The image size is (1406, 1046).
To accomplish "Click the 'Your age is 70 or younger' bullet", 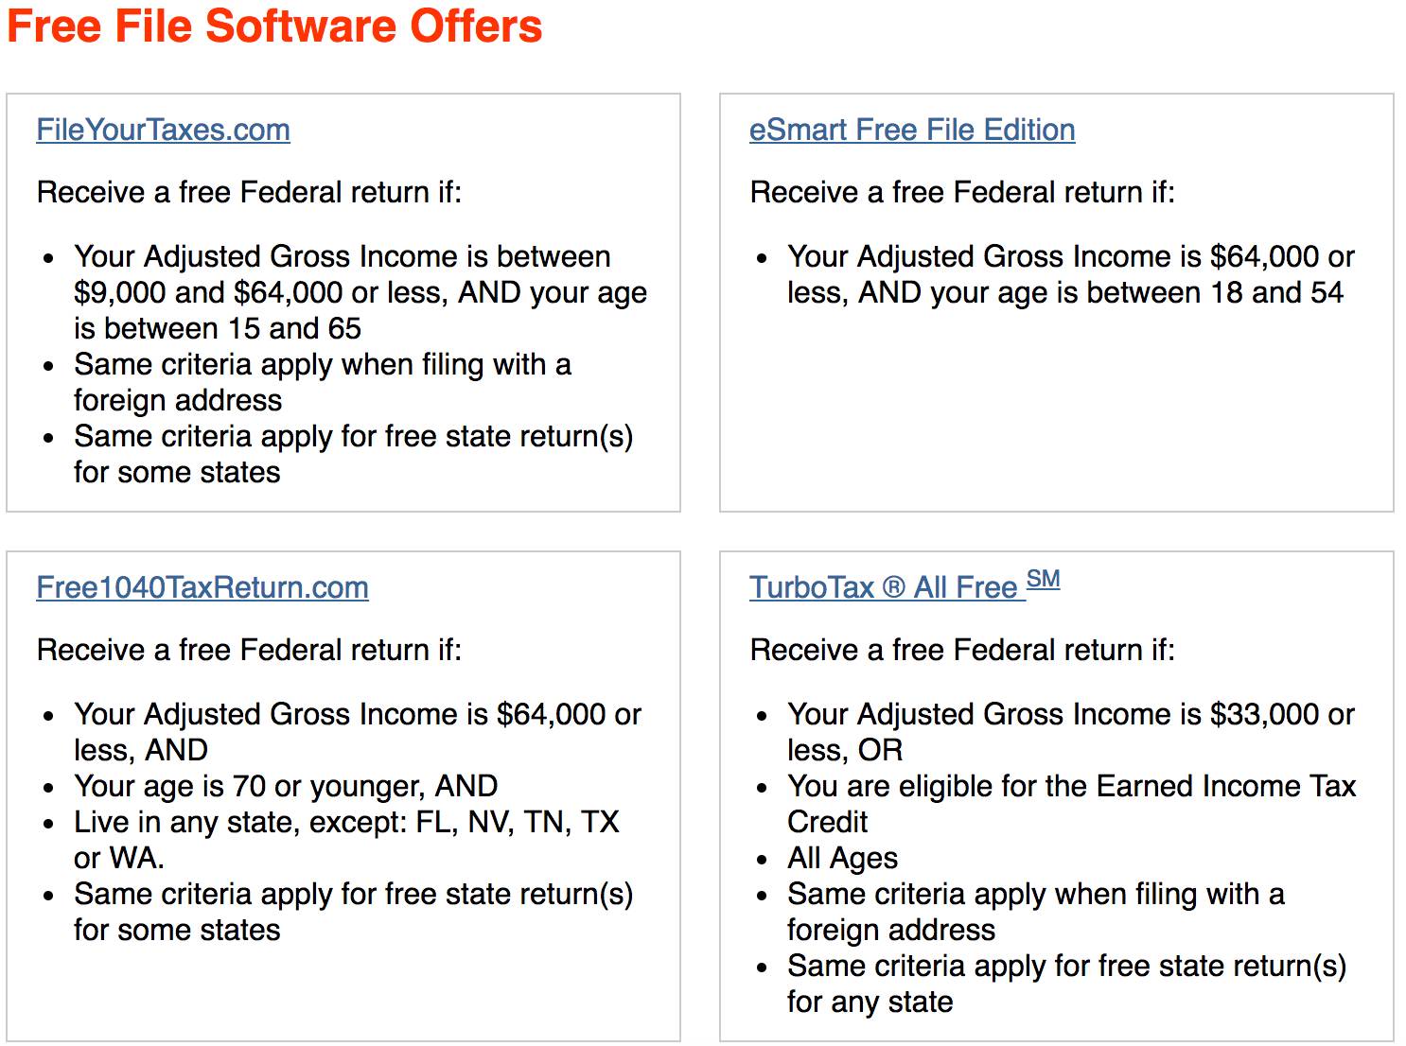I will [x=286, y=786].
